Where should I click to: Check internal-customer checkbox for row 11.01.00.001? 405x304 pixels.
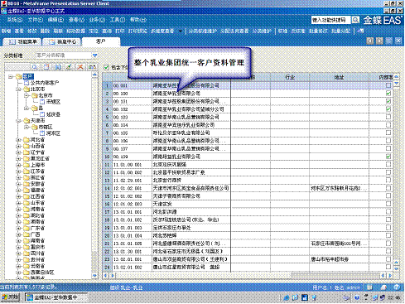coord(388,164)
